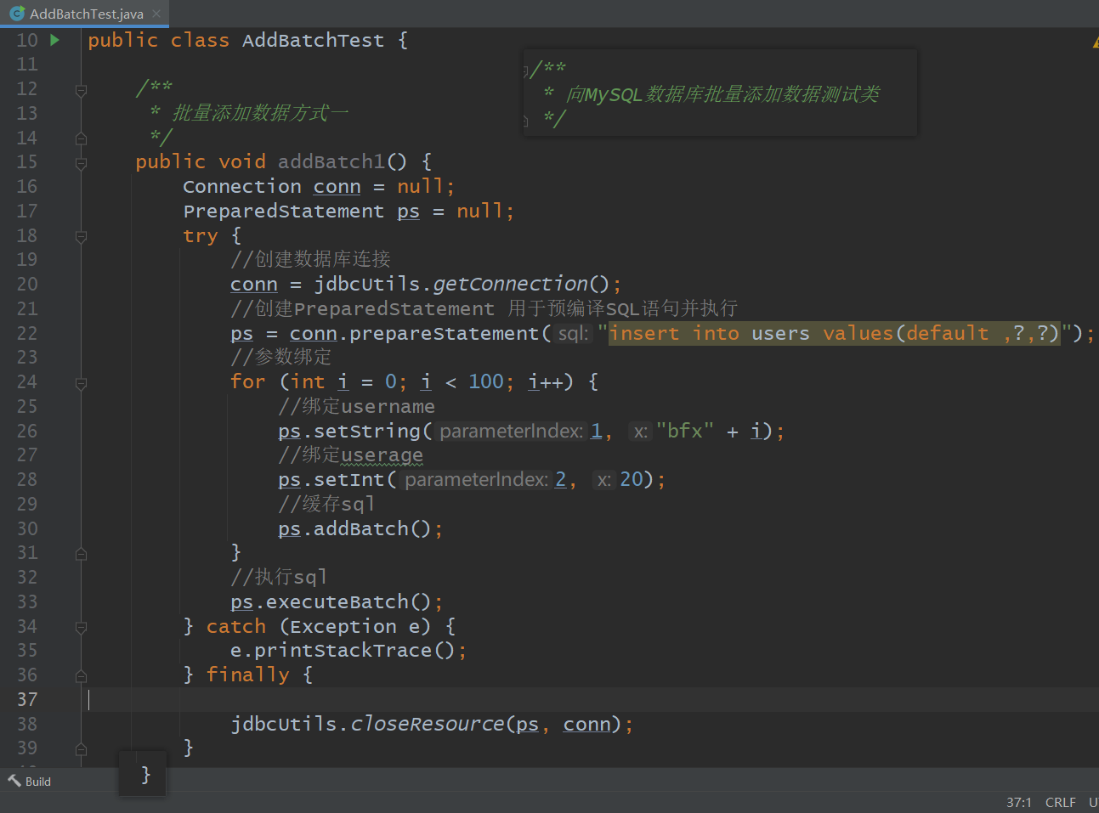The width and height of the screenshot is (1099, 813).
Task: Collapse the try block on line 18
Action: (81, 236)
